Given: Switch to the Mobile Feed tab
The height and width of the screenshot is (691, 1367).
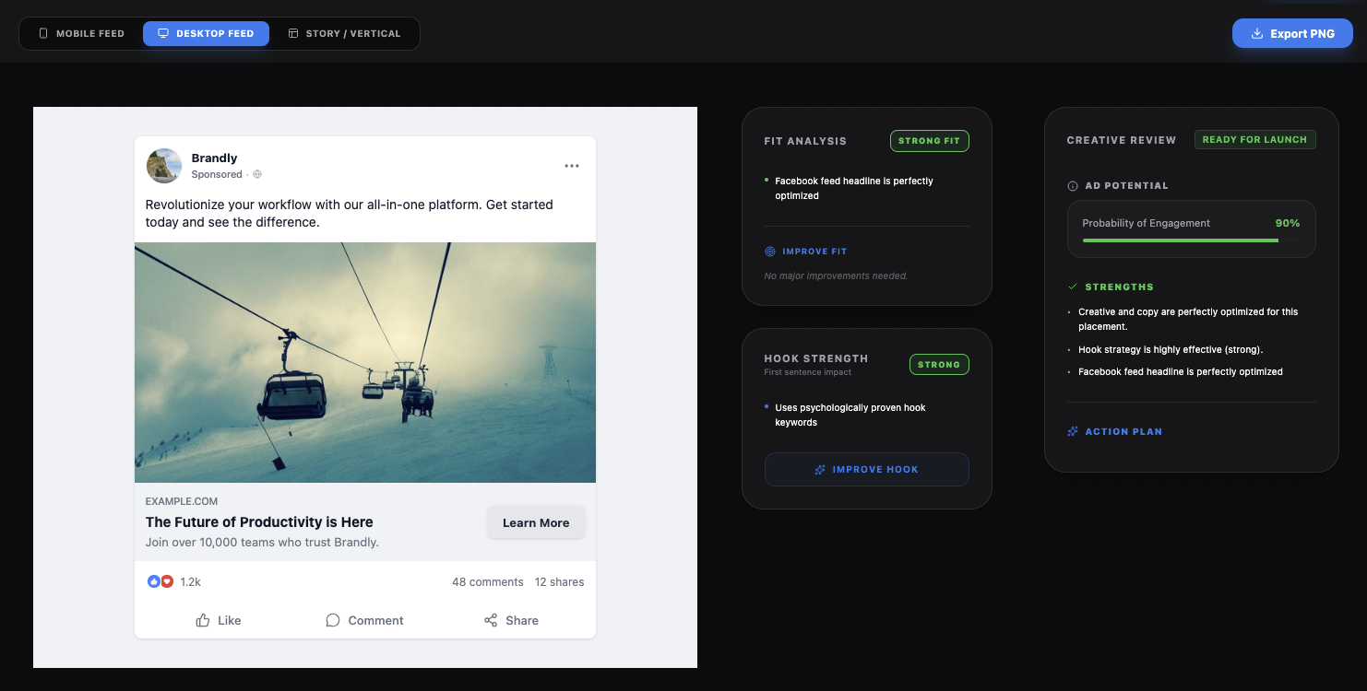Looking at the screenshot, I should 81,33.
